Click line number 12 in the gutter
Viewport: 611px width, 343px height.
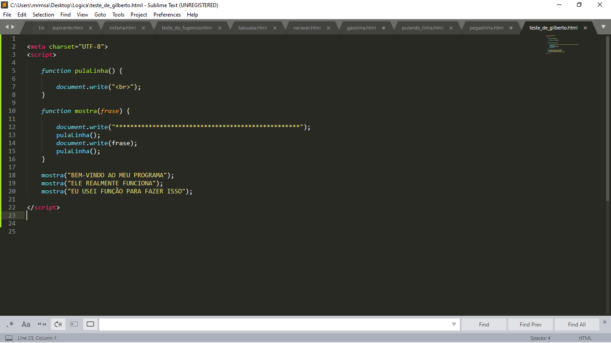(x=12, y=127)
